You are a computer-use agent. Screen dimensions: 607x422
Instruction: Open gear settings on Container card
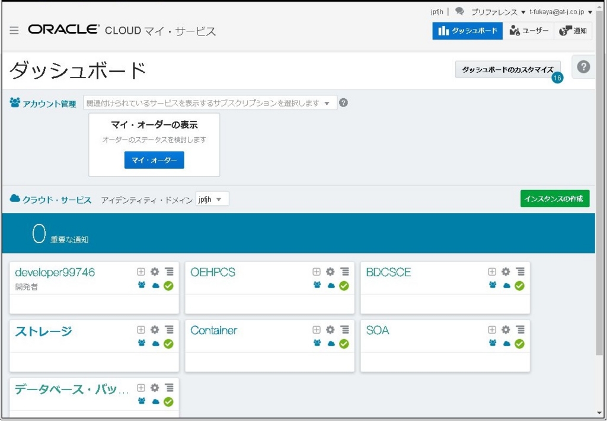(330, 330)
